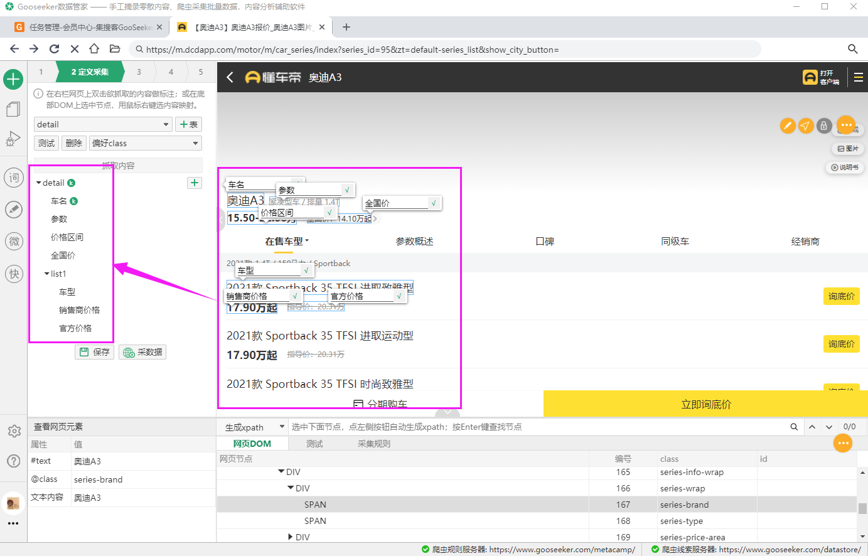
Task: Expand the 在售车型 filter arrow
Action: point(307,241)
